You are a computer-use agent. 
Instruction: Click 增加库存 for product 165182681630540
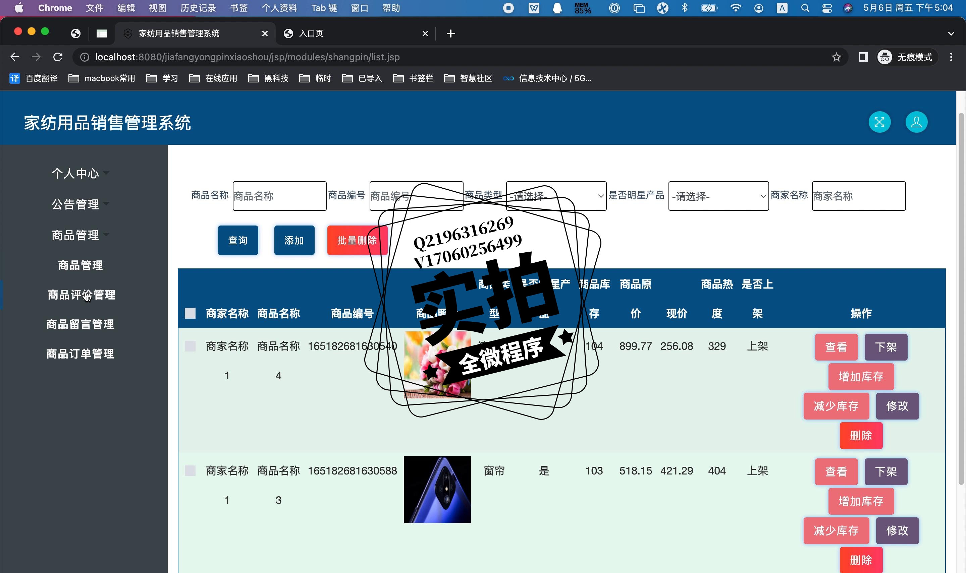861,376
